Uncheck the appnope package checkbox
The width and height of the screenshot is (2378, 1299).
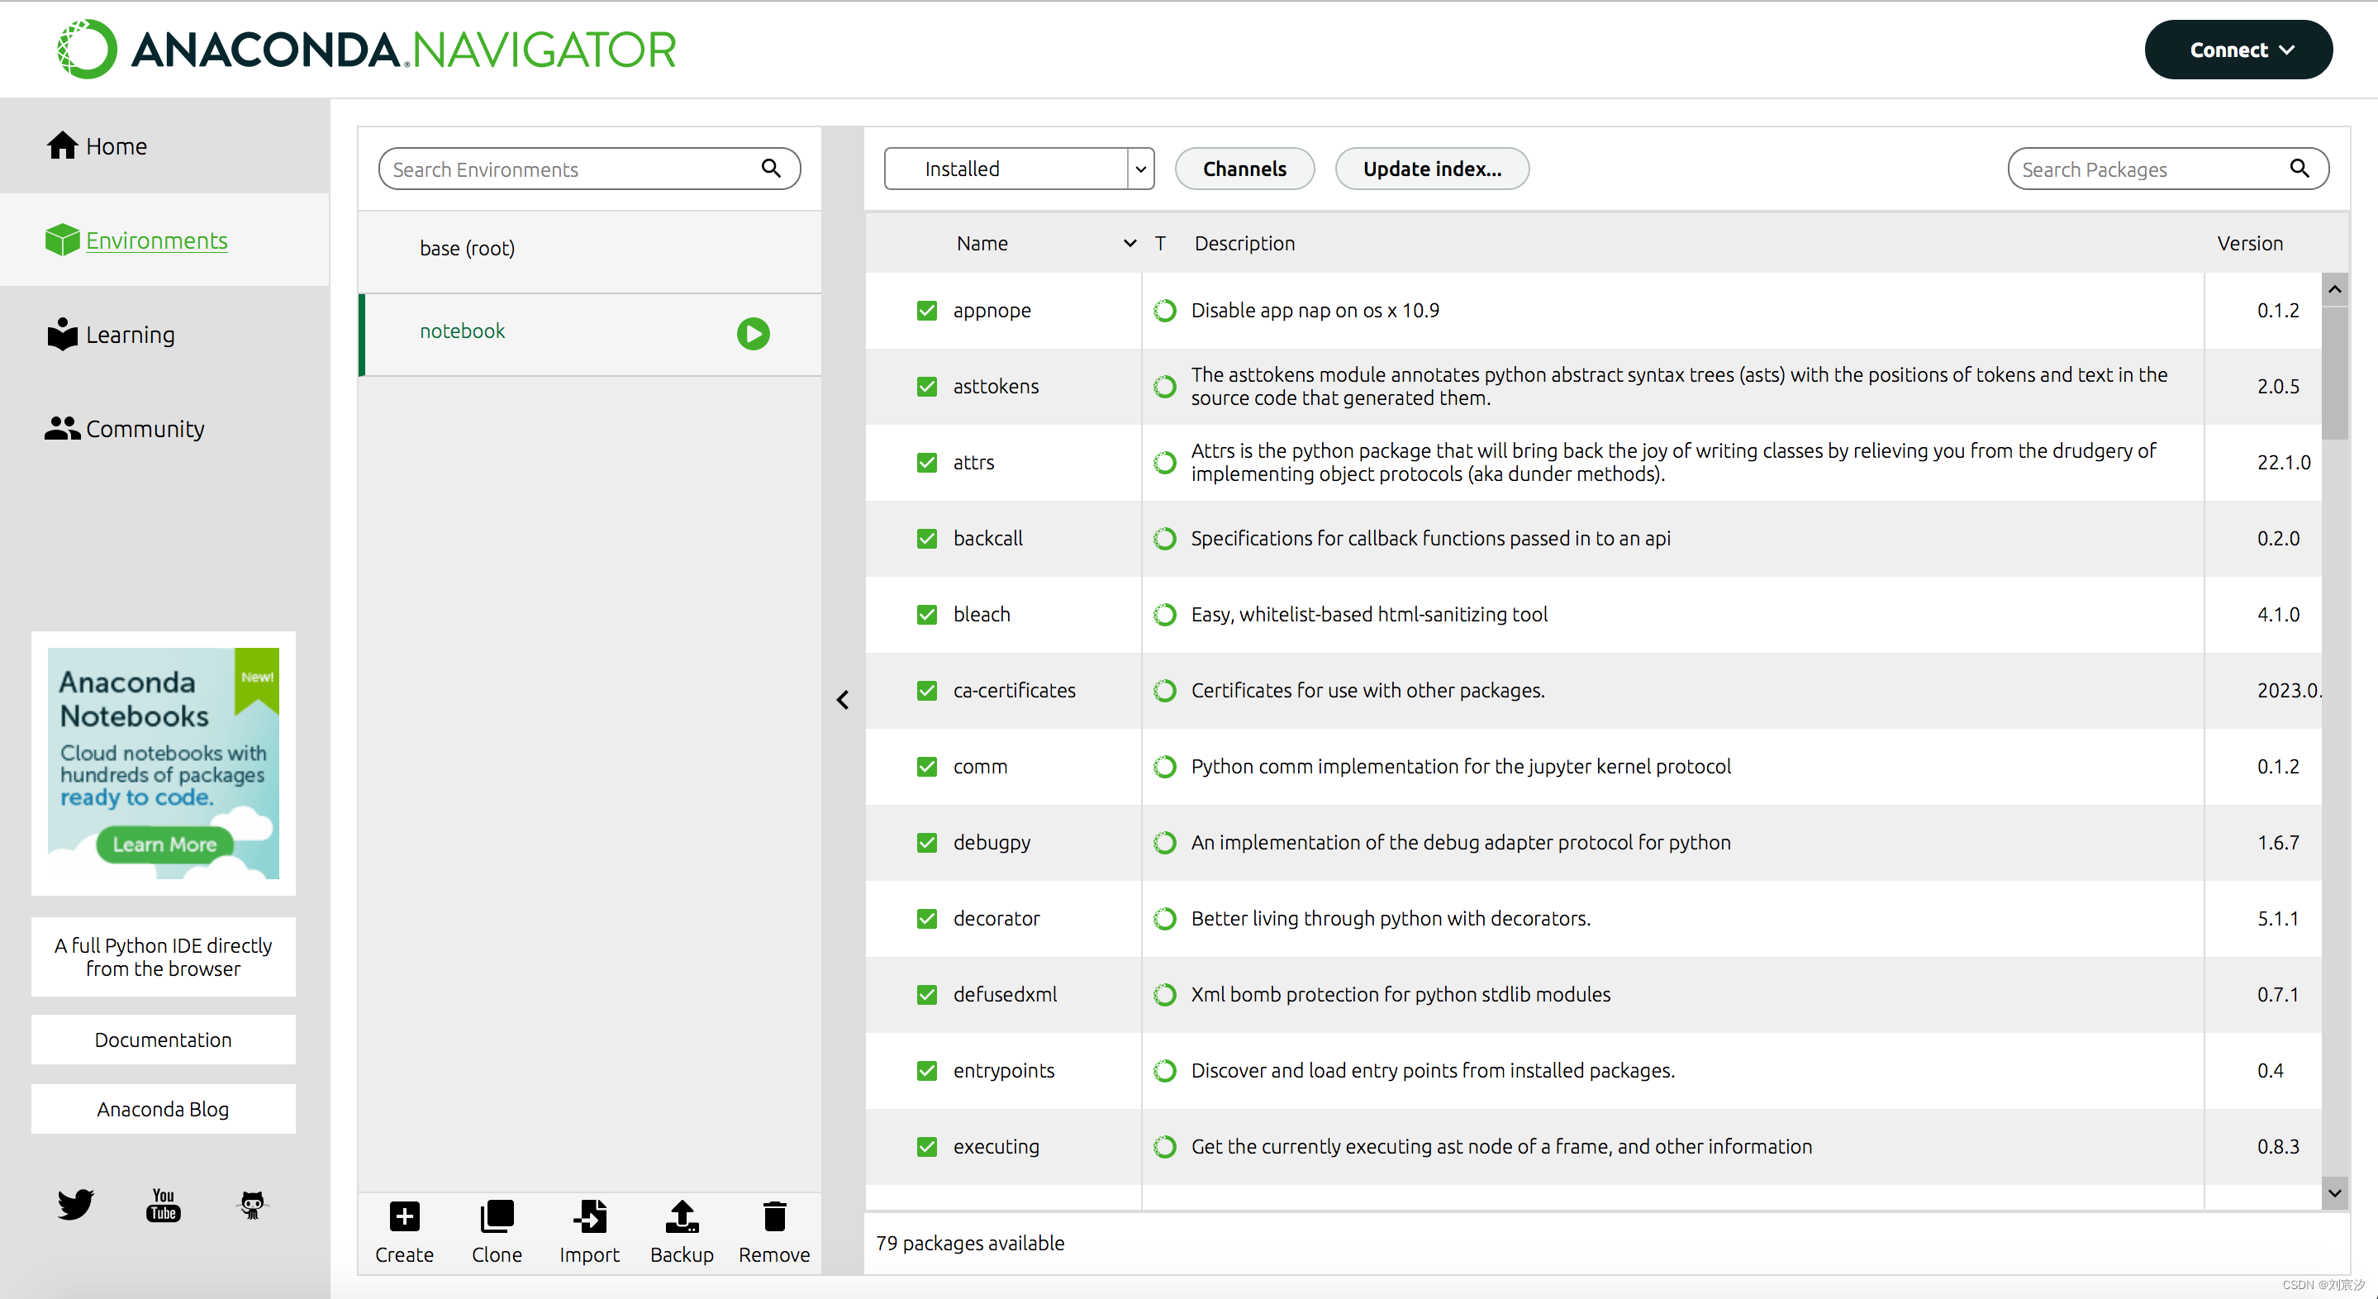pyautogui.click(x=926, y=312)
